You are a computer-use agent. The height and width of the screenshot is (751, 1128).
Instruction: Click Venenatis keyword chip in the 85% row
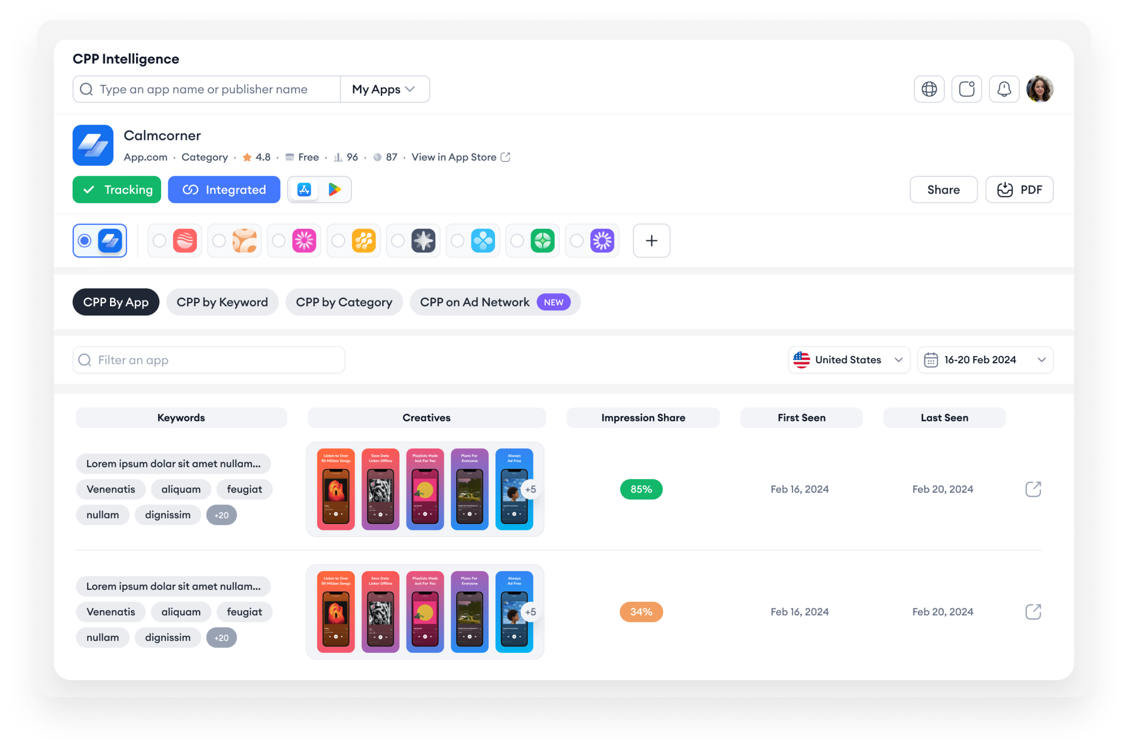point(111,489)
